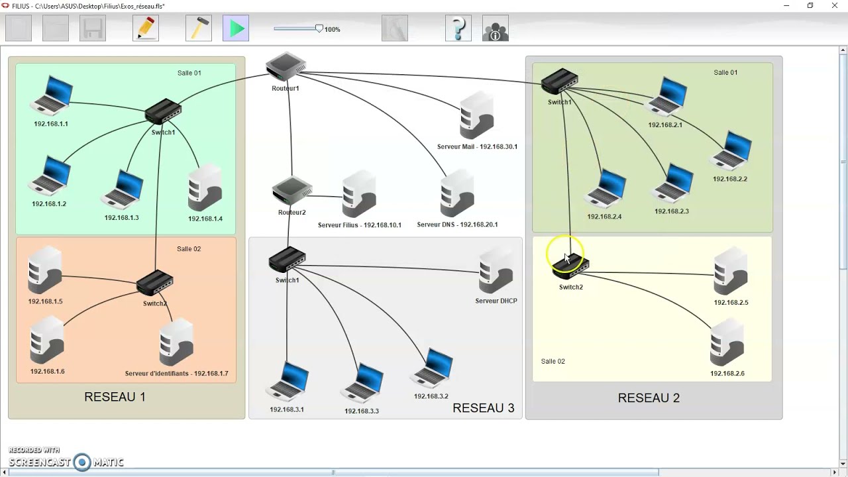Switch to hammer design mode

click(199, 28)
